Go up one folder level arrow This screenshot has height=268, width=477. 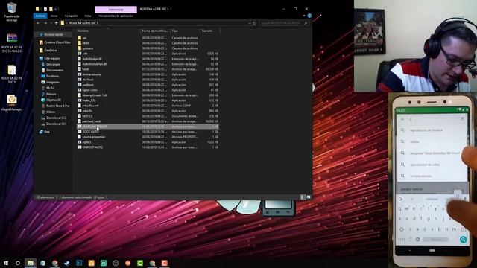57,23
